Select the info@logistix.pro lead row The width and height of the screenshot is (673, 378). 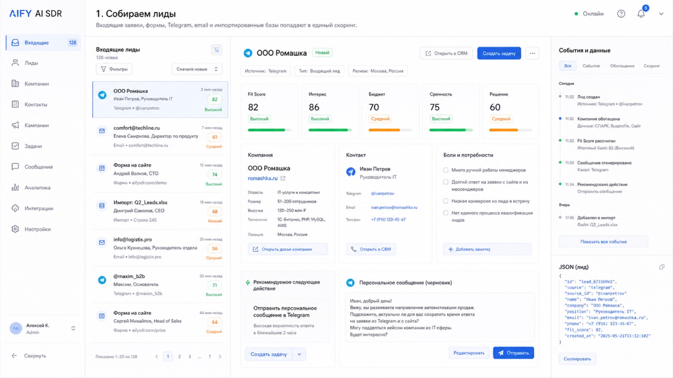(x=160, y=248)
